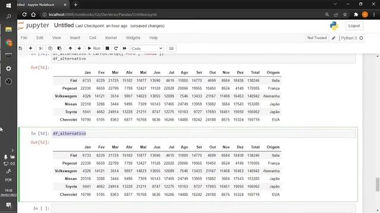Bookmark this page with the star icon

(x=345, y=14)
